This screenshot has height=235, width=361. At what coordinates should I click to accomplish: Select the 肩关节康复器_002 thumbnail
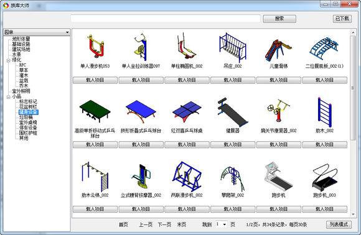278,111
